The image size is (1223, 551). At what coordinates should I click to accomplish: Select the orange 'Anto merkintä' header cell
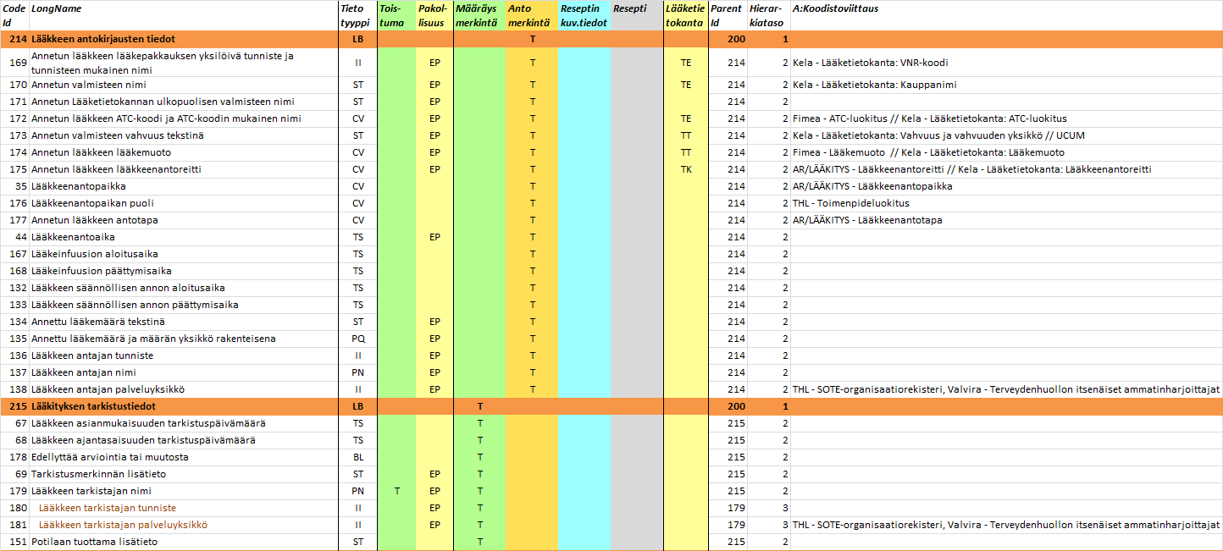(x=532, y=15)
